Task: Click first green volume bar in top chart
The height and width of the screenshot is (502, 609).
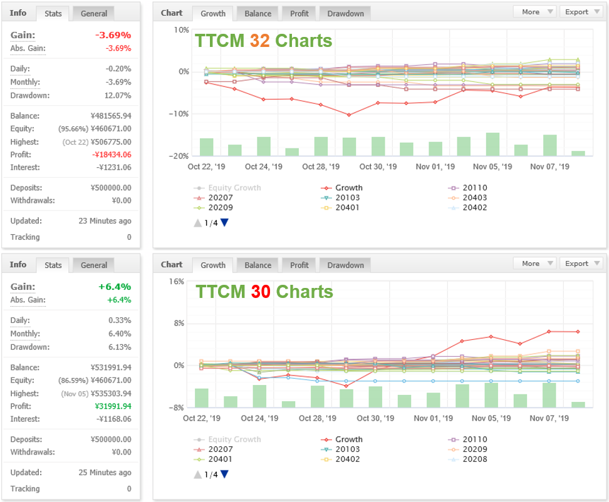Action: click(x=206, y=147)
